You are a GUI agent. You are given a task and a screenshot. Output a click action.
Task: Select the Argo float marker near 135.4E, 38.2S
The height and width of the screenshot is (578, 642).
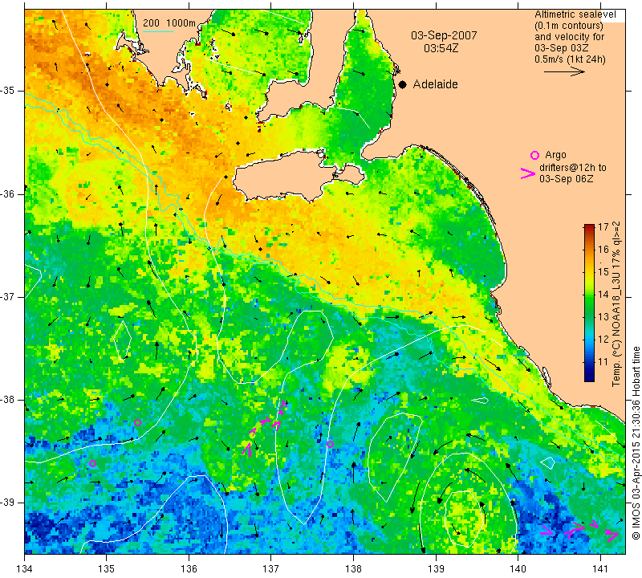point(137,423)
